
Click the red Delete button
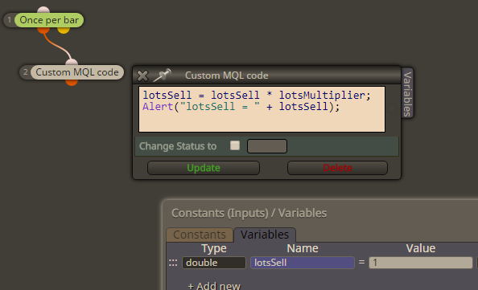point(337,168)
